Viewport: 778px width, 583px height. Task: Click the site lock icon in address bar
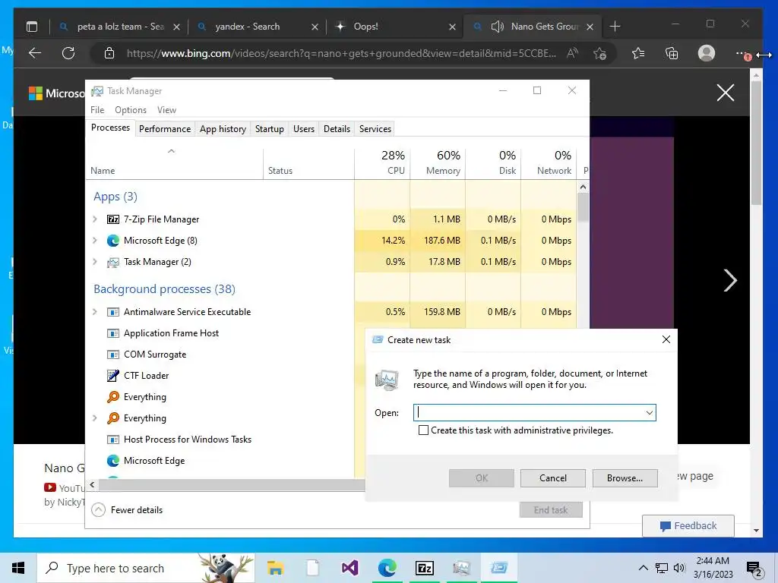pyautogui.click(x=109, y=53)
